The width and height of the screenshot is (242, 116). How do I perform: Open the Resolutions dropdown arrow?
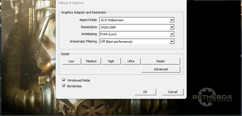pyautogui.click(x=172, y=27)
